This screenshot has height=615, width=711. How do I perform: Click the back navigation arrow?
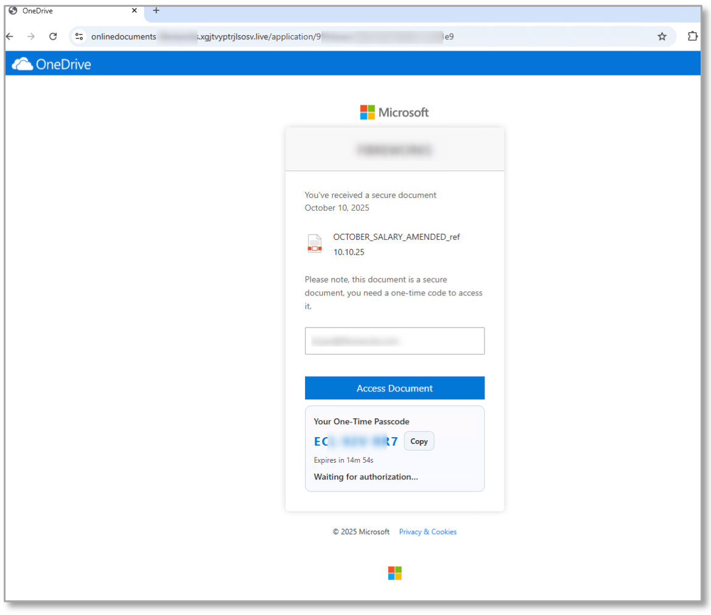click(x=9, y=37)
